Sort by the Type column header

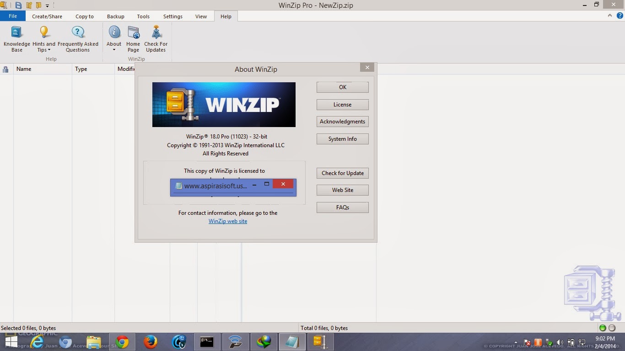[93, 69]
